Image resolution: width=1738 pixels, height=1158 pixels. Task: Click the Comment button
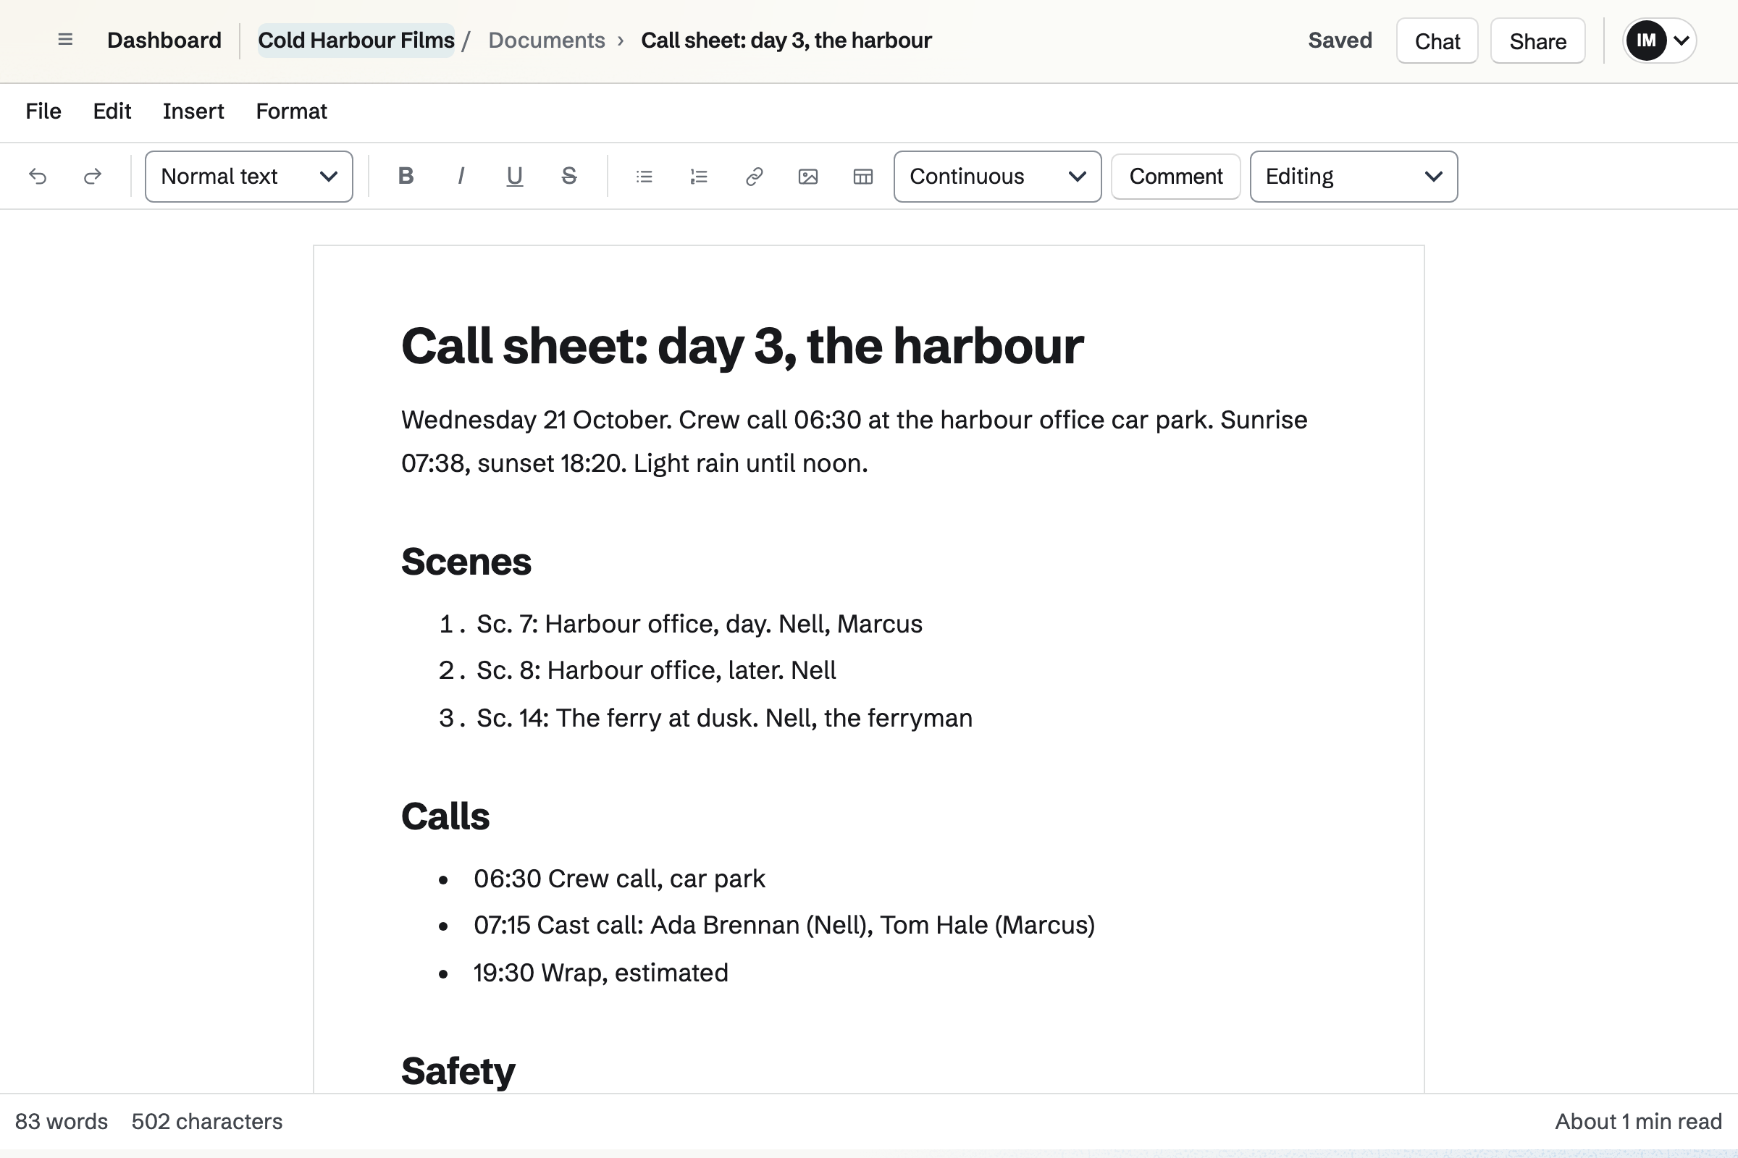(x=1175, y=177)
